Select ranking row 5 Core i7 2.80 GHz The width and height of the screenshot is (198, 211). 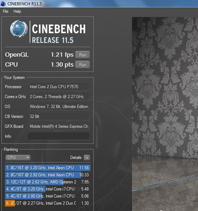click(x=48, y=196)
